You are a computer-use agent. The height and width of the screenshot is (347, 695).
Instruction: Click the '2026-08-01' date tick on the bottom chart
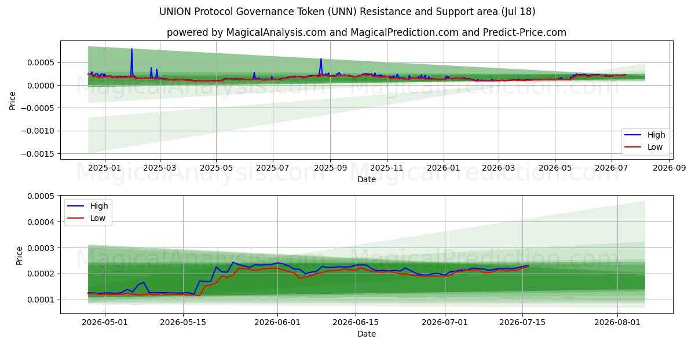[619, 324]
